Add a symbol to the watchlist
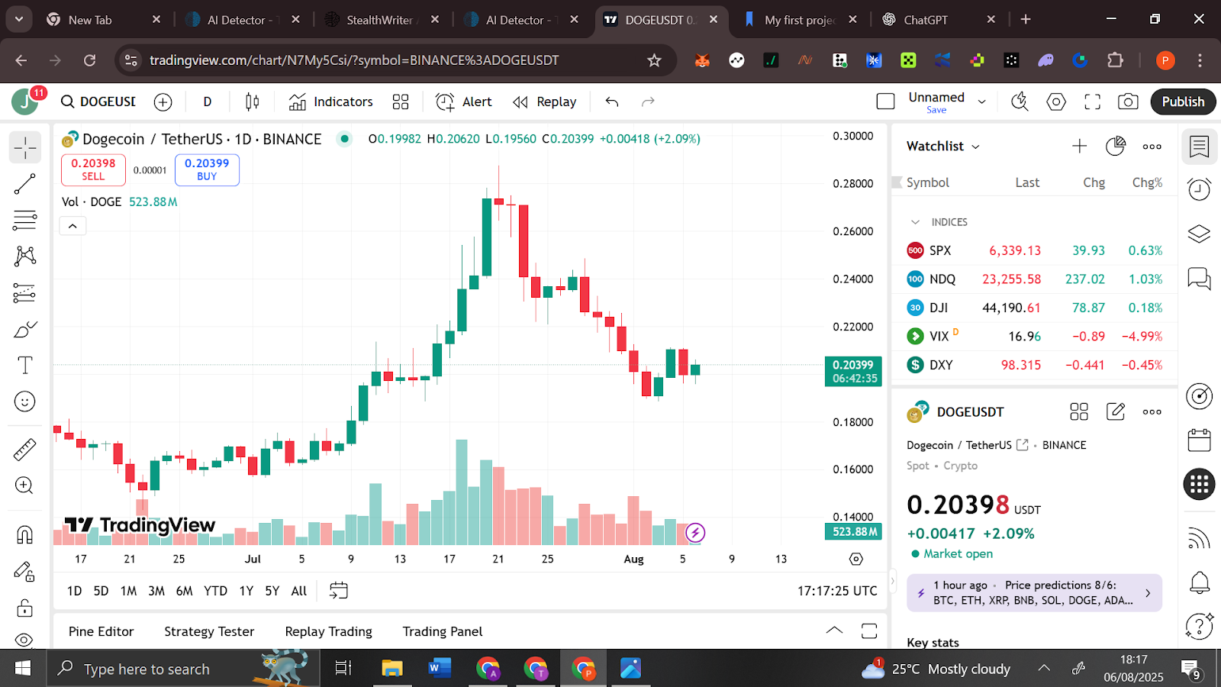Screen dimensions: 1221x687 (x=1079, y=146)
